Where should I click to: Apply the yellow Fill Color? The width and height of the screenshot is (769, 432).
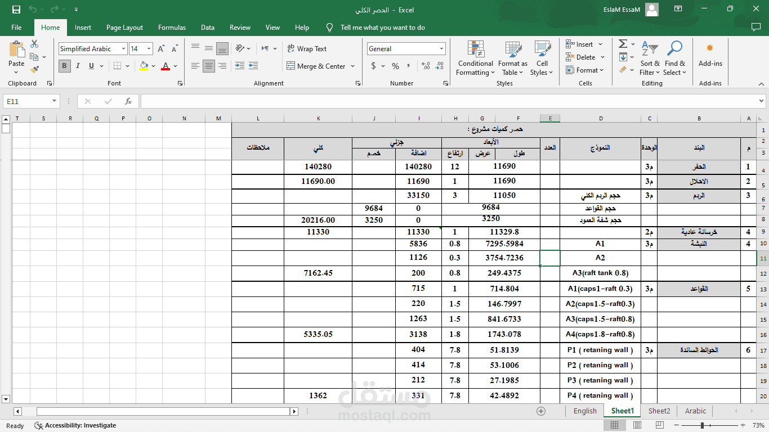pos(144,66)
